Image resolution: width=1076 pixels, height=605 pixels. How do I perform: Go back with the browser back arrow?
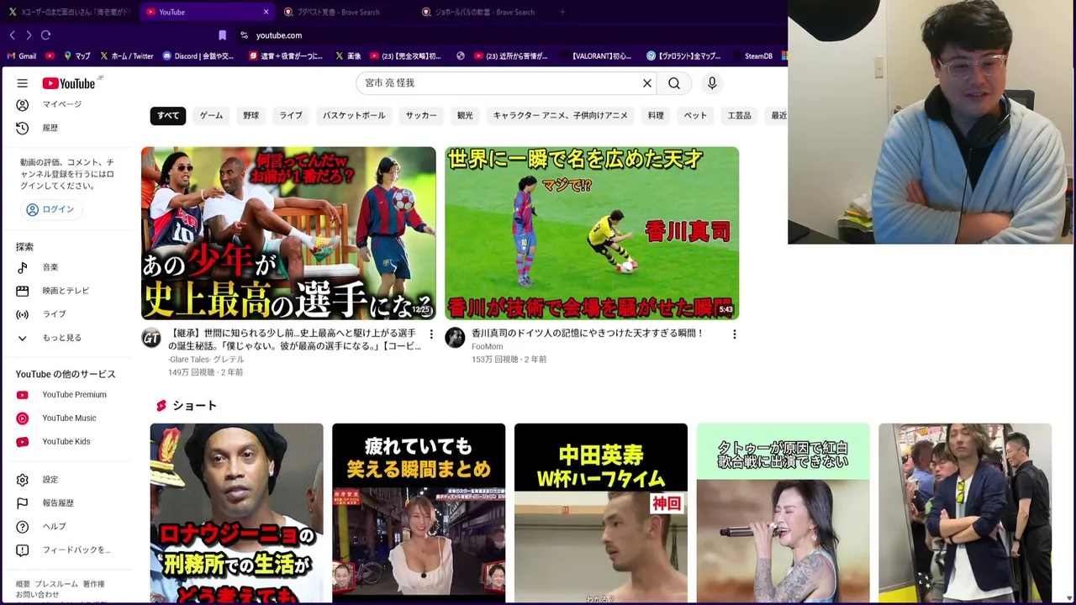[12, 35]
